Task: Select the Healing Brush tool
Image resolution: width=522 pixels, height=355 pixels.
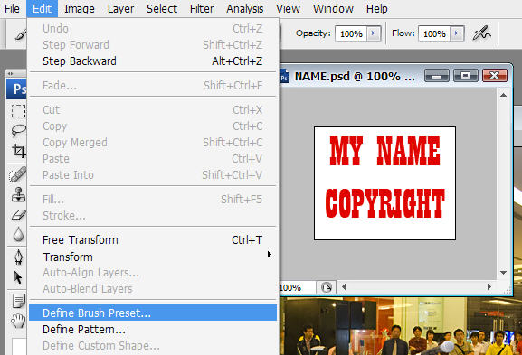Action: (18, 174)
